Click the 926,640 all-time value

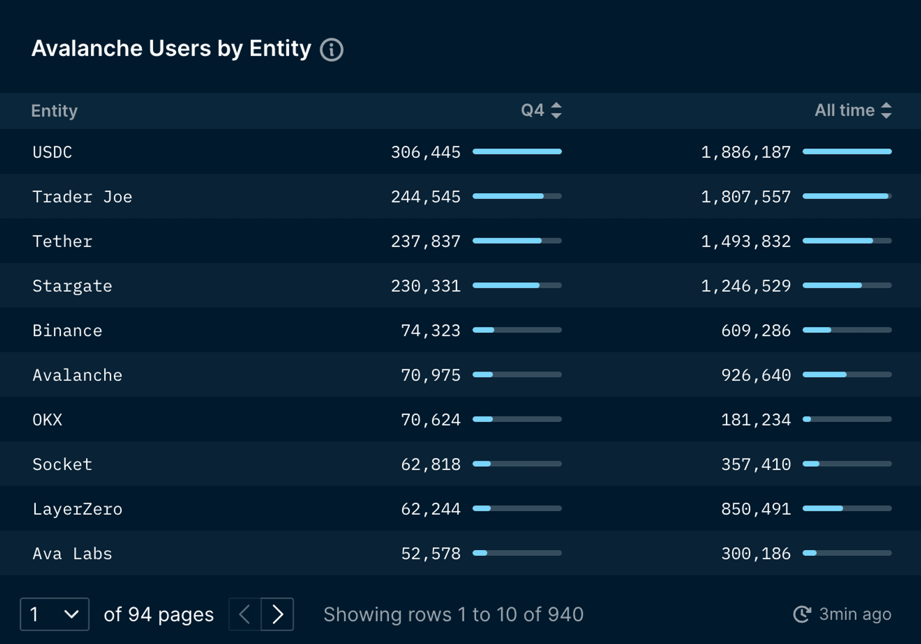click(756, 375)
